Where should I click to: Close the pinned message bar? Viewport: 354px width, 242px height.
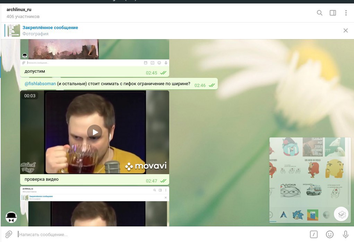tap(345, 30)
